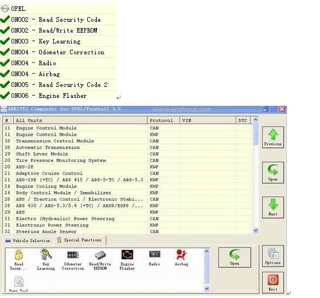Switch to the Special Functions tab

point(80,240)
